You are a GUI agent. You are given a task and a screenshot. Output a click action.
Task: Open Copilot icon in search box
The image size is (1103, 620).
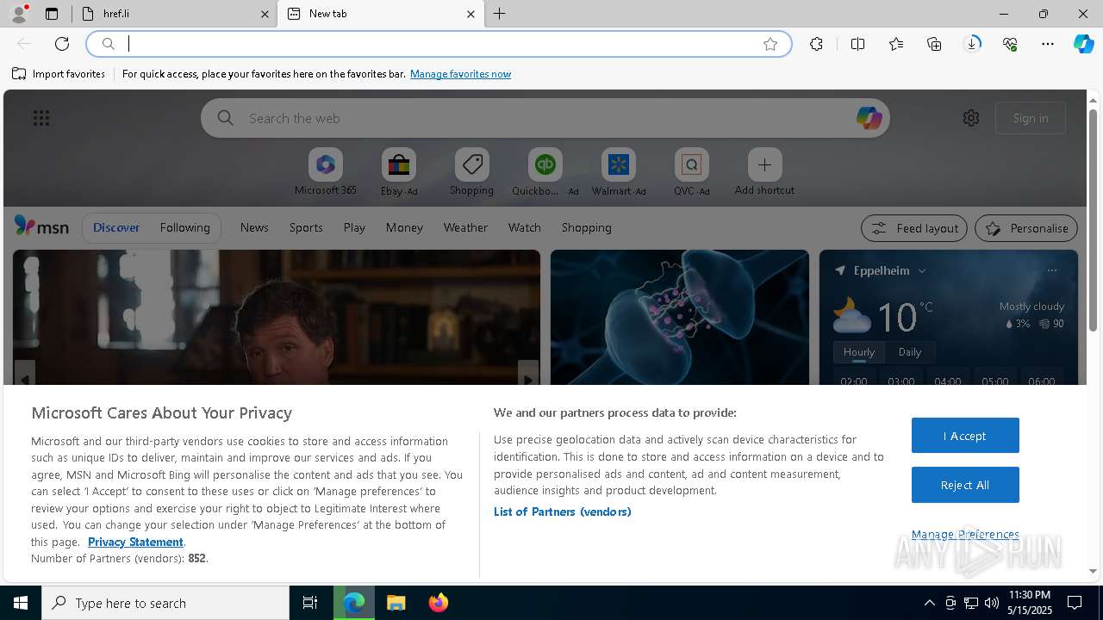pyautogui.click(x=869, y=118)
